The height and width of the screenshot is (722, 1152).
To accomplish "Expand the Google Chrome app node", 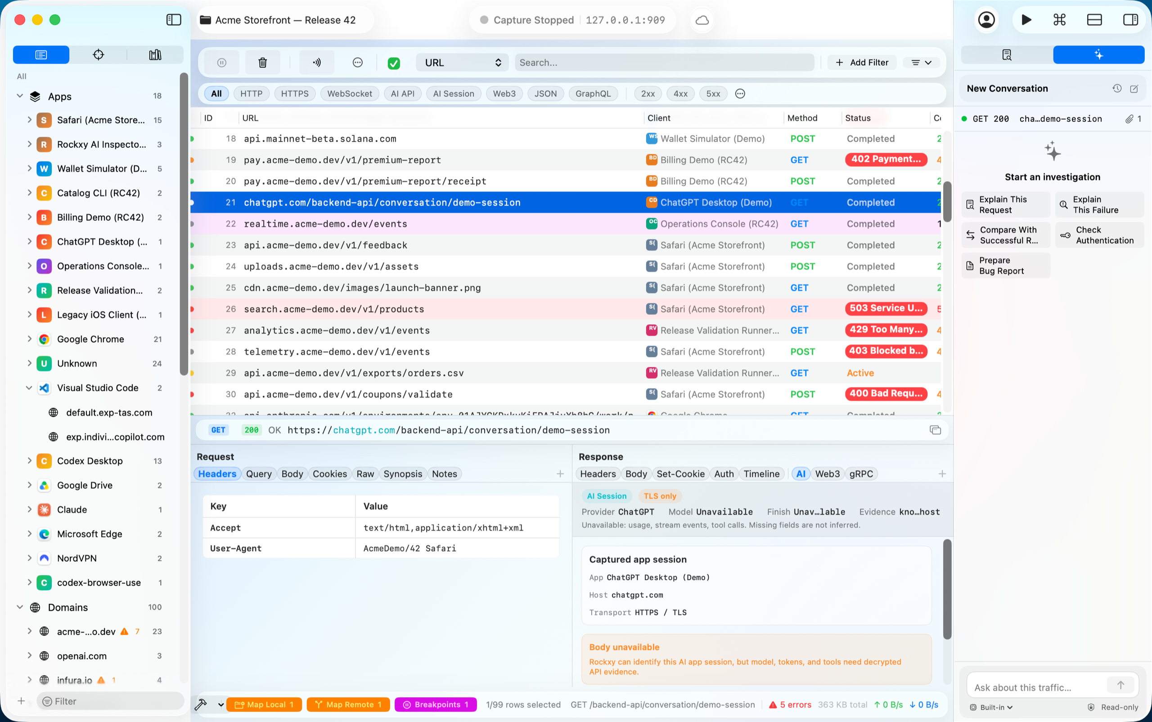I will tap(29, 339).
